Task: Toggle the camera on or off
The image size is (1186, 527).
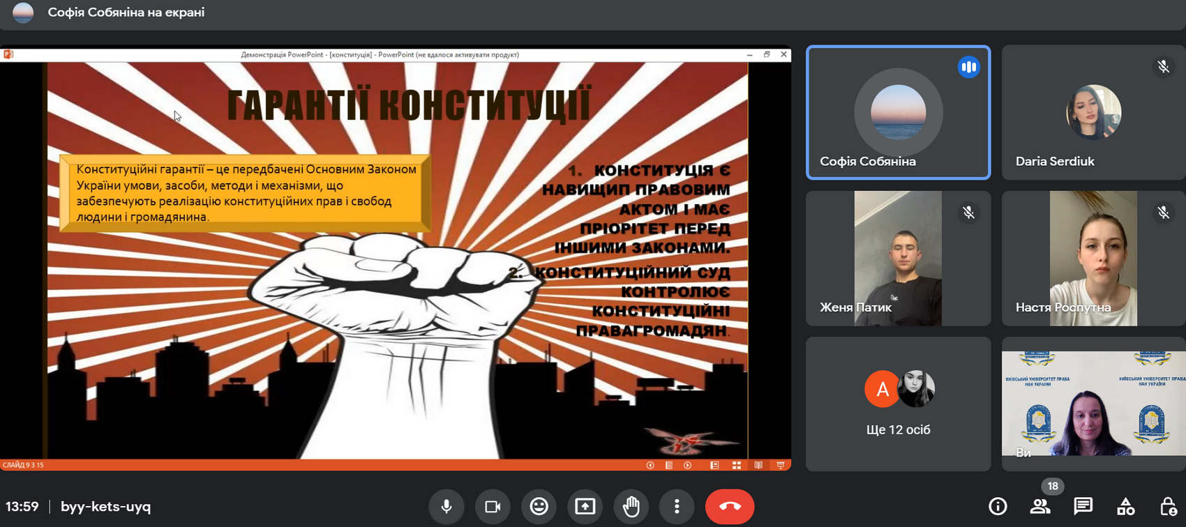Action: (493, 507)
